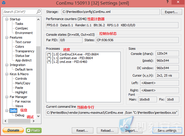The image size is (185, 136).
Task: Select the Features tree item
Action: (16, 37)
